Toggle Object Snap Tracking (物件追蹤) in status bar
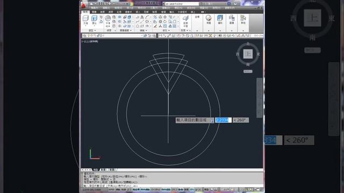 click(x=166, y=189)
